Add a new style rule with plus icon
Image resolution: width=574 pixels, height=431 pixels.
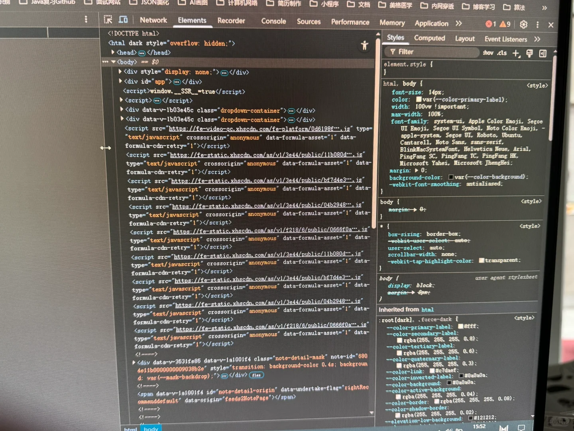[516, 53]
